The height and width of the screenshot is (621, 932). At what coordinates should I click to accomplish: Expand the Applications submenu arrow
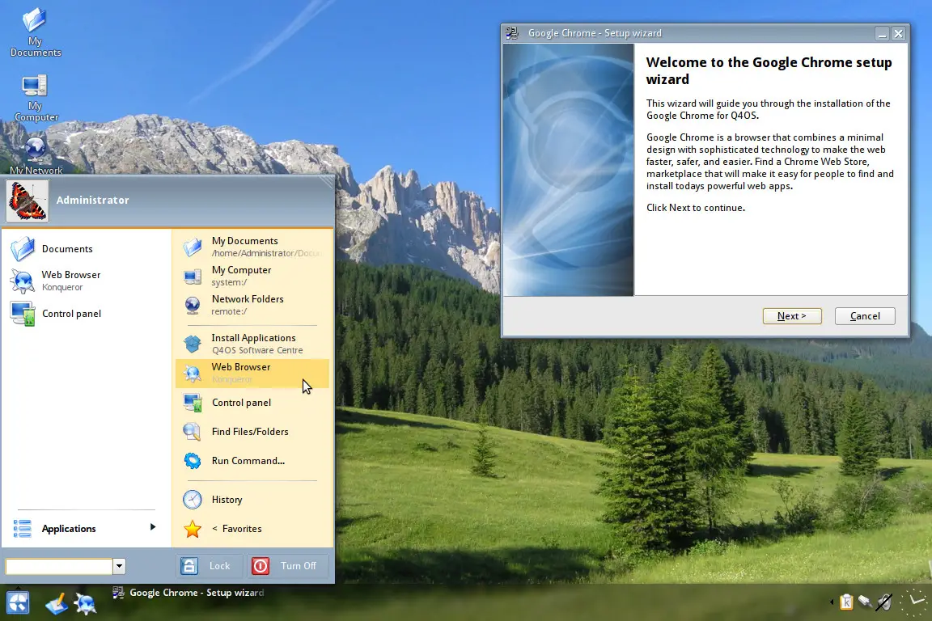[x=152, y=528]
